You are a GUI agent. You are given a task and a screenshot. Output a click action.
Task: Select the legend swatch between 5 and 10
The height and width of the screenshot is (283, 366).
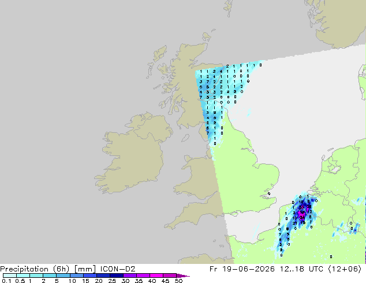coord(63,275)
